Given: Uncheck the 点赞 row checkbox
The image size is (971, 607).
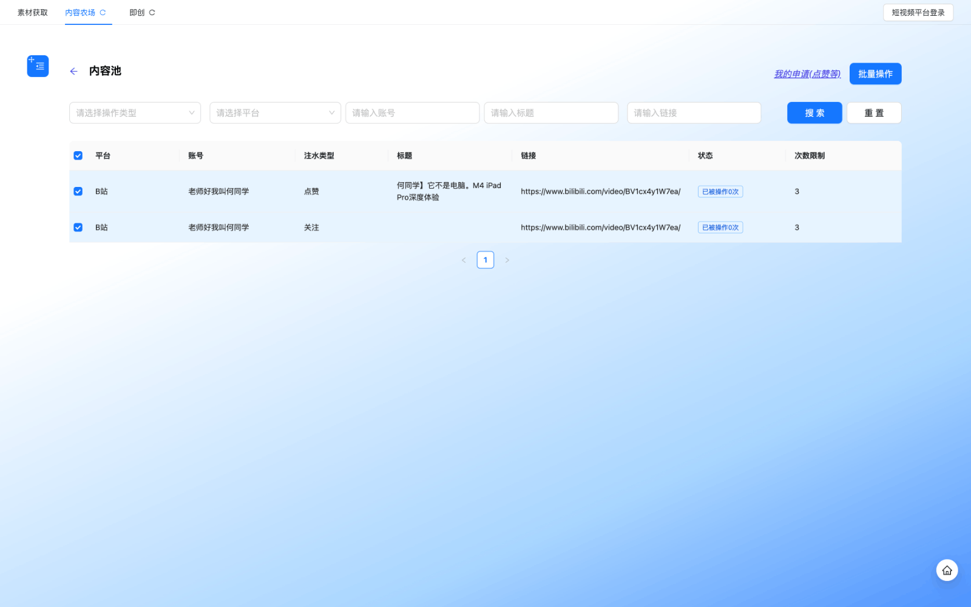Looking at the screenshot, I should (x=78, y=191).
